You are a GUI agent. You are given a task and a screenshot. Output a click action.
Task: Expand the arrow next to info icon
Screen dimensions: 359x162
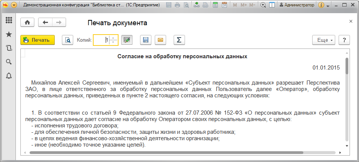click(x=328, y=6)
